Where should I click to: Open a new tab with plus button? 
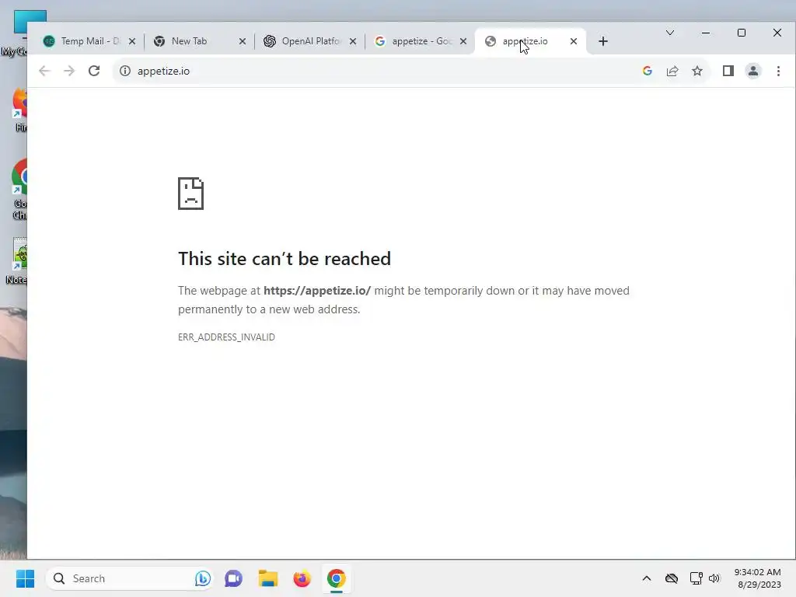(603, 41)
